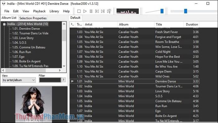This screenshot has width=218, height=123.
Task: Open the Library menu
Action: pos(54,11)
